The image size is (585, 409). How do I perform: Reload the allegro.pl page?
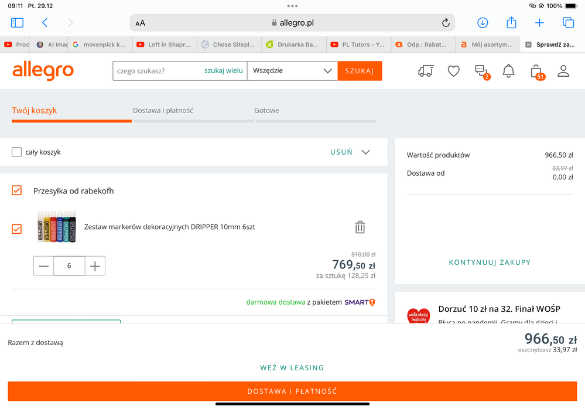pyautogui.click(x=446, y=23)
